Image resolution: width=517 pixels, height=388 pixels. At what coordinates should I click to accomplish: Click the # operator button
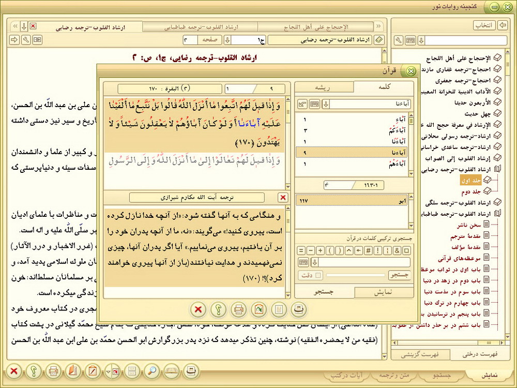(x=368, y=250)
